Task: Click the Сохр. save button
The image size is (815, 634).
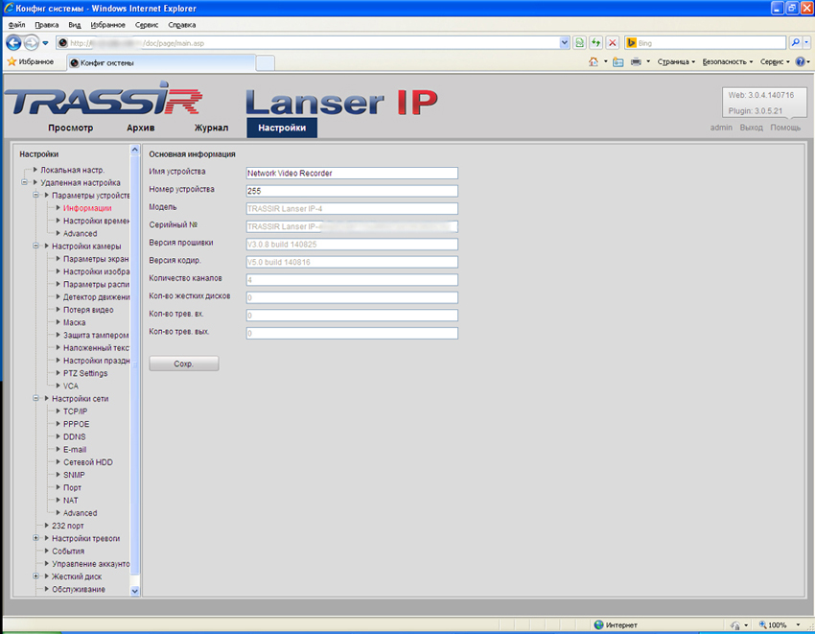Action: point(184,364)
